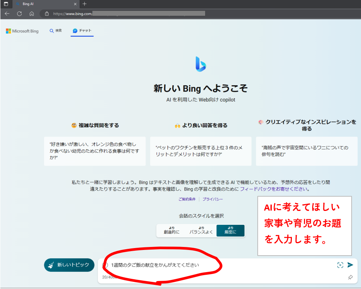Open the フィードバックをお寄せください link
The height and width of the screenshot is (289, 361).
pyautogui.click(x=273, y=189)
